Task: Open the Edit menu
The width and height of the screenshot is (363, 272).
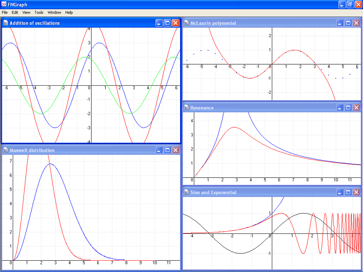Action: tap(15, 12)
